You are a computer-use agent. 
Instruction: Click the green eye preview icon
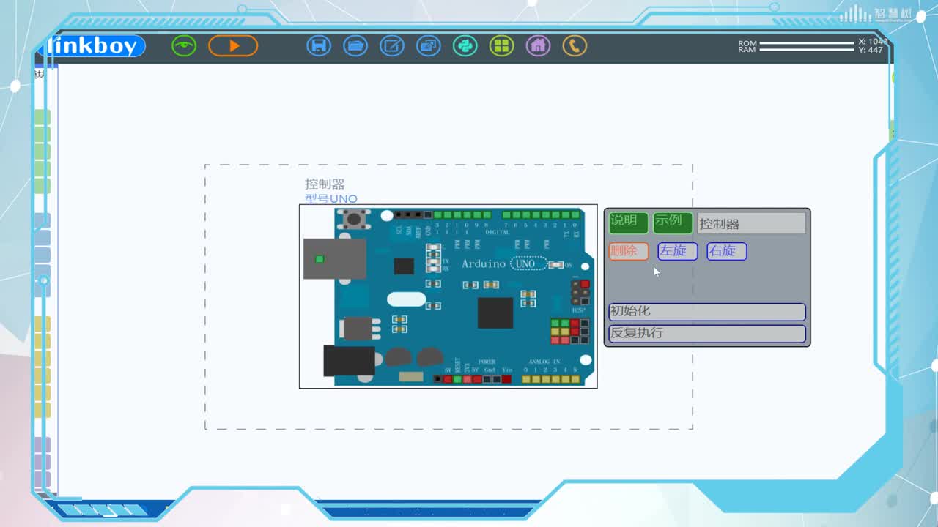[x=184, y=46]
